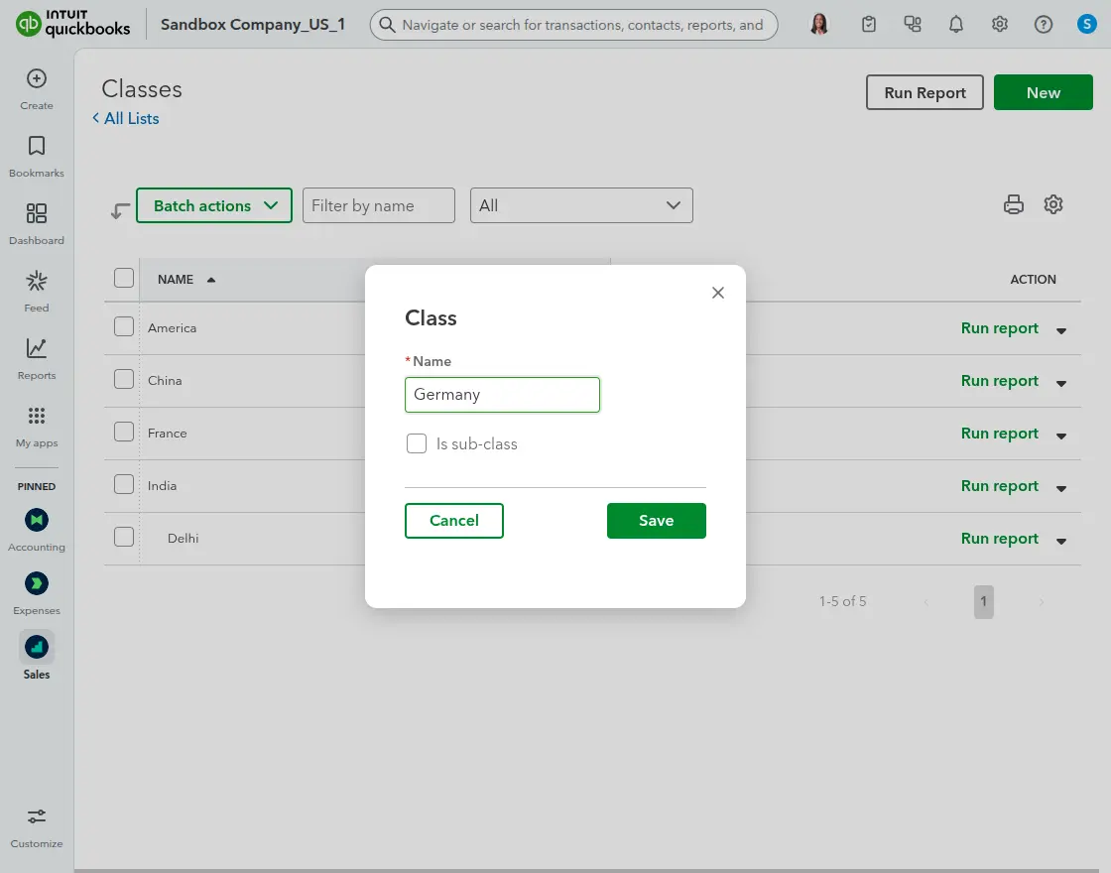This screenshot has height=873, width=1111.
Task: Open table settings gear above Action column
Action: (x=1053, y=204)
